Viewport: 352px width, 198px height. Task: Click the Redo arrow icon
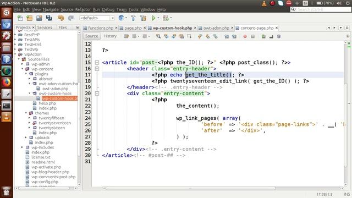[71, 18]
